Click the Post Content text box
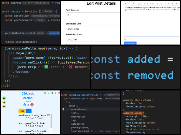Viewport: 181px width, 135px height. pos(93,16)
